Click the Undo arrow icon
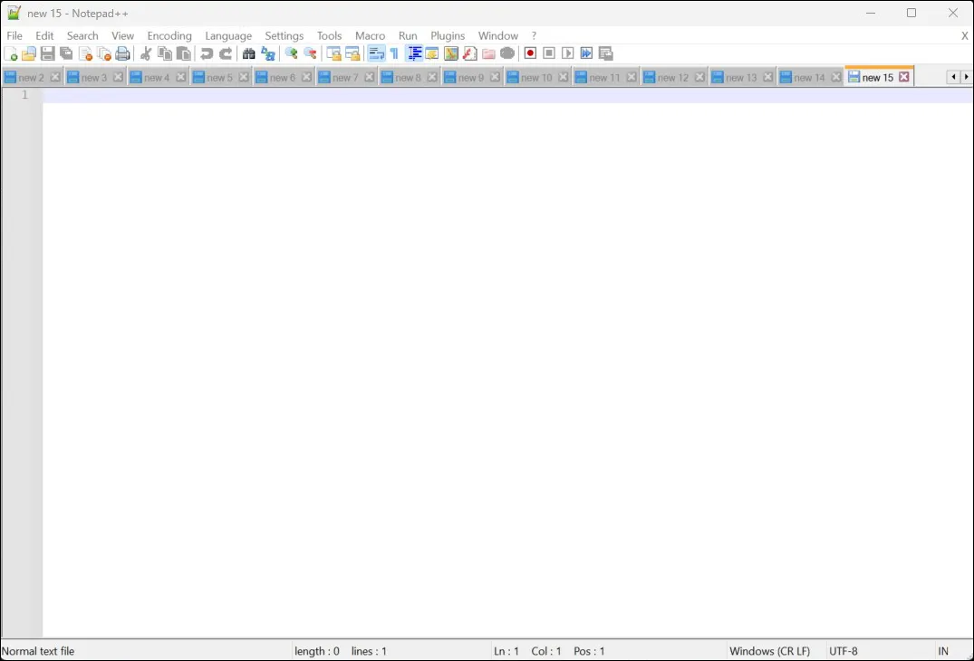 207,54
